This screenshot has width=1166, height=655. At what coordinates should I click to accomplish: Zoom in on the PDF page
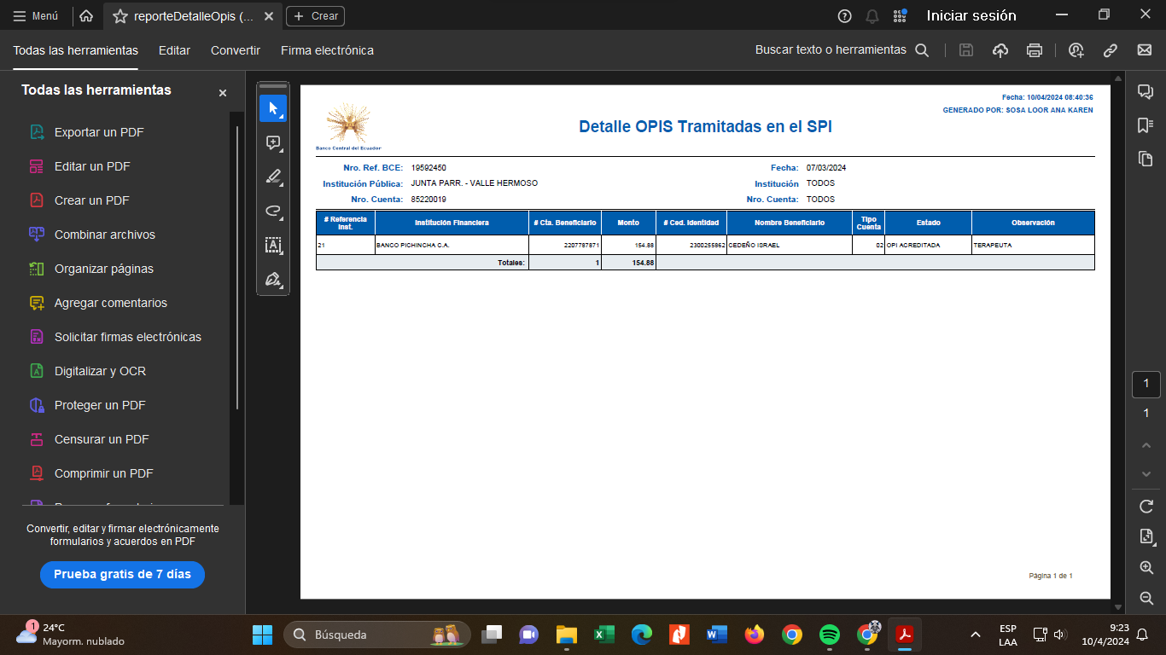click(x=1146, y=568)
